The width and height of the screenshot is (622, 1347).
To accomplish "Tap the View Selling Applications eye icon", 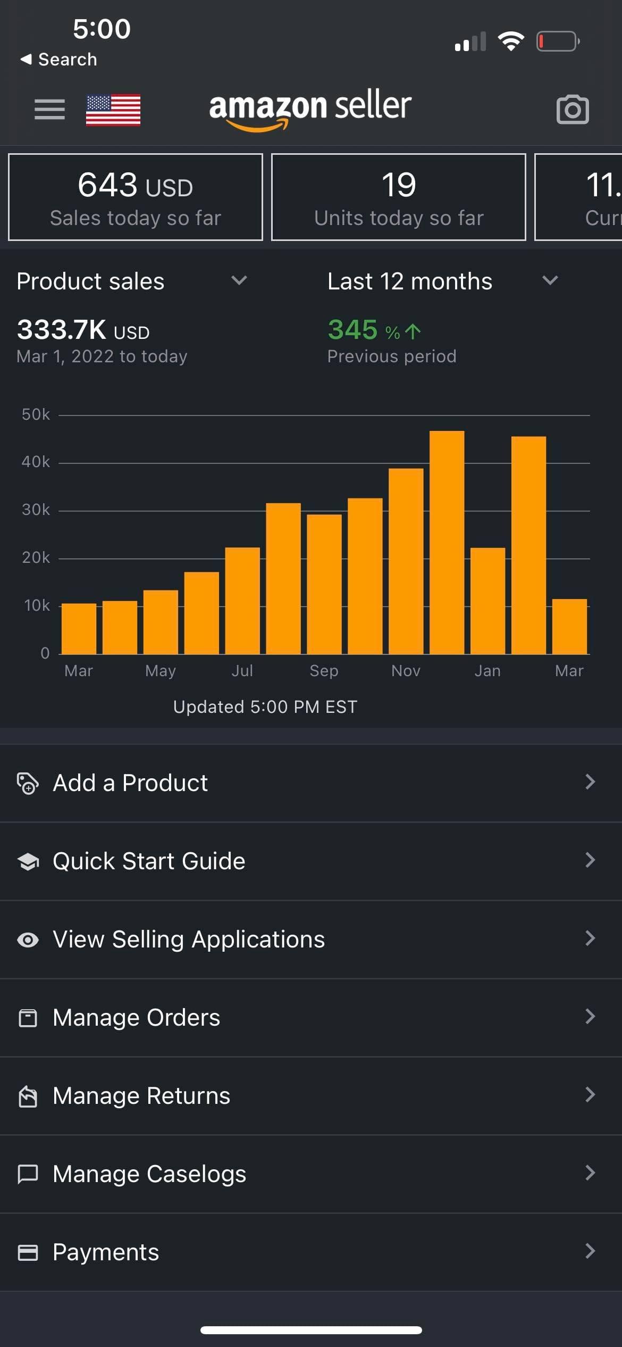I will 28,939.
